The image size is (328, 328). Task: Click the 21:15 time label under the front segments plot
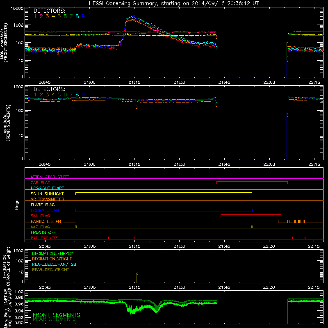point(134,82)
